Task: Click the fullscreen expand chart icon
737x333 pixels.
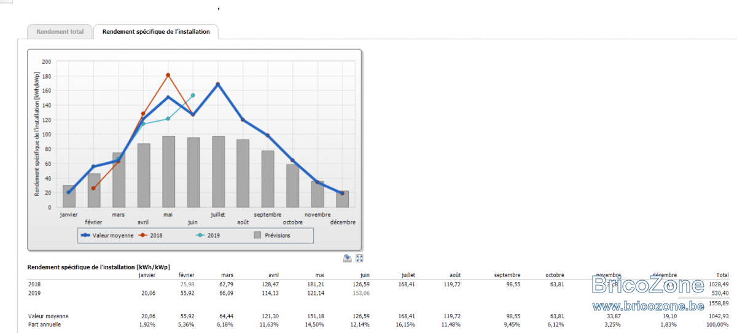Action: pos(360,259)
